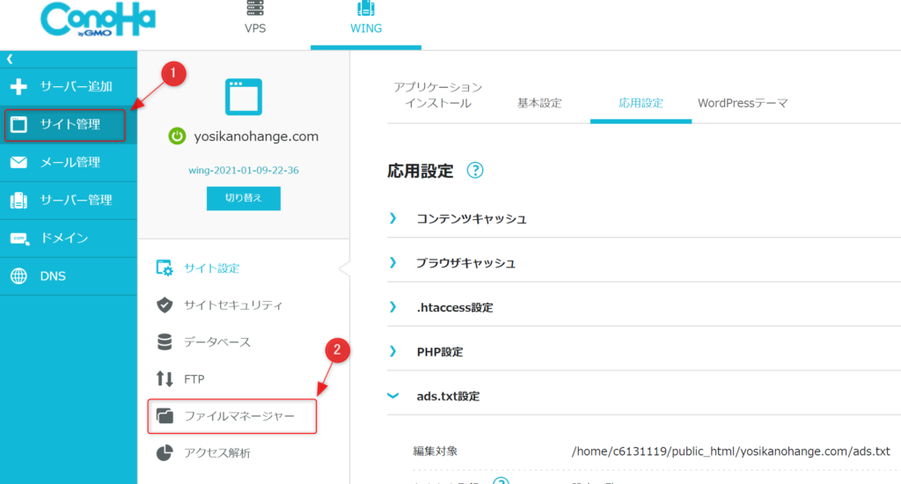
Task: Click the ads.txt設定 section title
Action: (x=448, y=396)
